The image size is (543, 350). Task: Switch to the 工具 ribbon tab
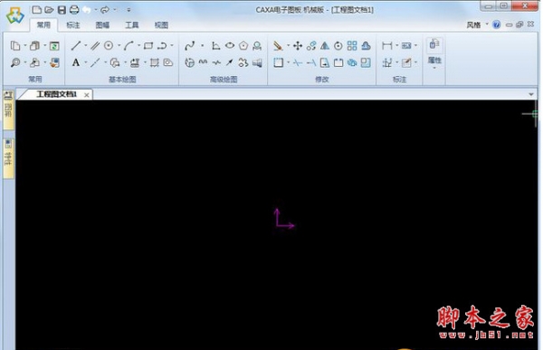coord(132,25)
